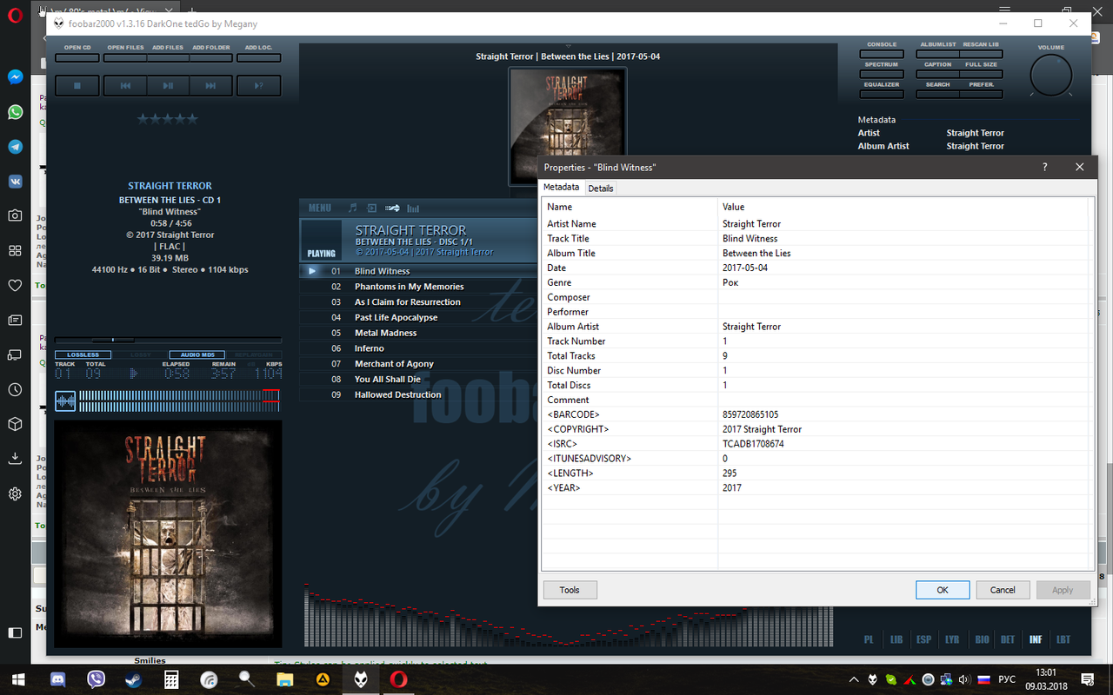Click the ADD LOC. button
Screen dimensions: 1113x695
point(258,58)
